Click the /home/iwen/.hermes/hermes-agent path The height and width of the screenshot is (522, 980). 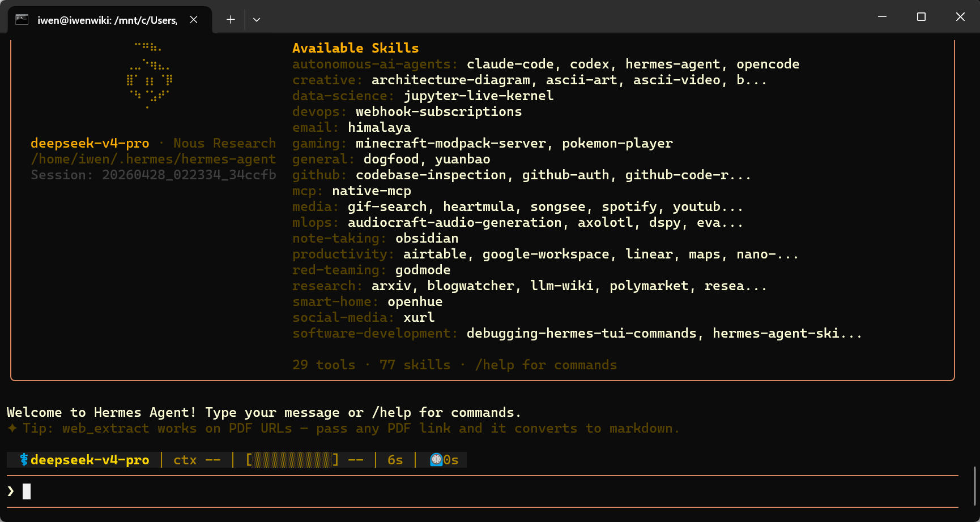[154, 159]
